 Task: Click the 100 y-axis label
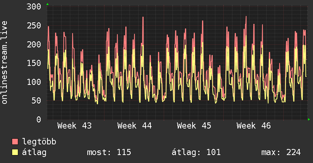(x=34, y=82)
